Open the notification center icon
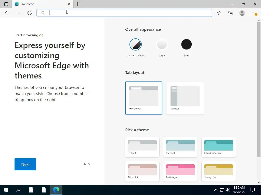261x195 pixels. pos(253,190)
